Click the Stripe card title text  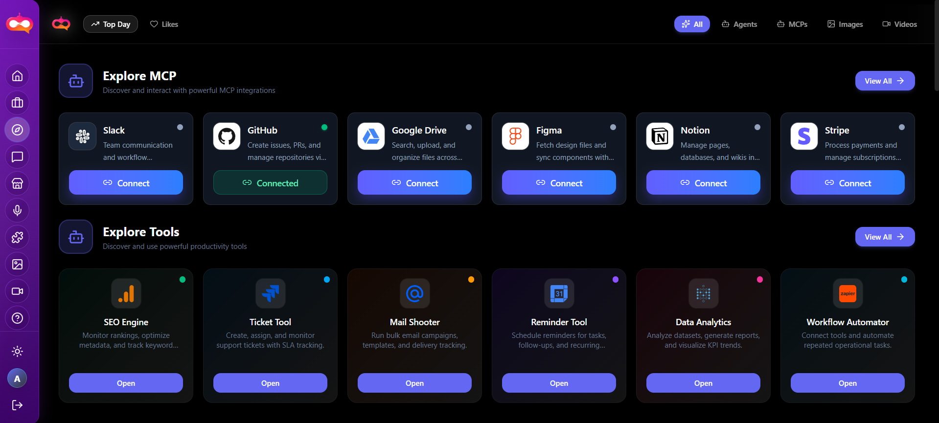point(837,130)
